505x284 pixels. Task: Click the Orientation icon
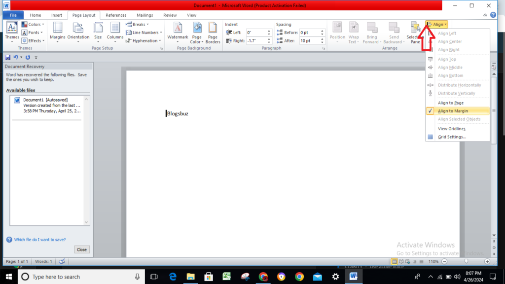(x=78, y=32)
